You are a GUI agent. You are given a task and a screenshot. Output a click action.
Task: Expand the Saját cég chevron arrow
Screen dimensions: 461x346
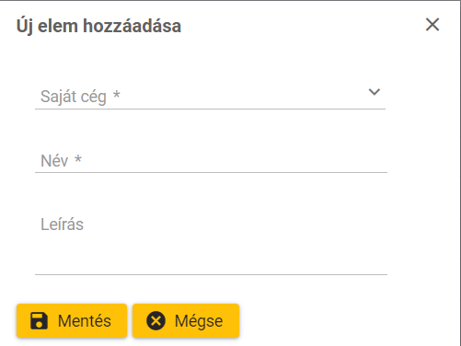375,92
